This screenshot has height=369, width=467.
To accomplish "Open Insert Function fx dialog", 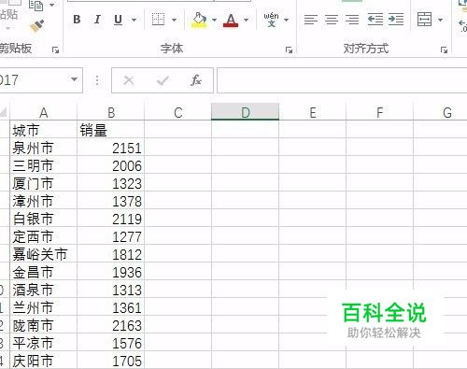I will [x=195, y=80].
